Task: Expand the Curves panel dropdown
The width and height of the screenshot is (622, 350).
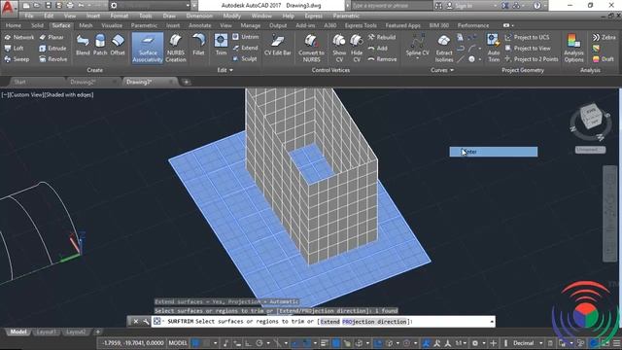Action: pos(442,70)
